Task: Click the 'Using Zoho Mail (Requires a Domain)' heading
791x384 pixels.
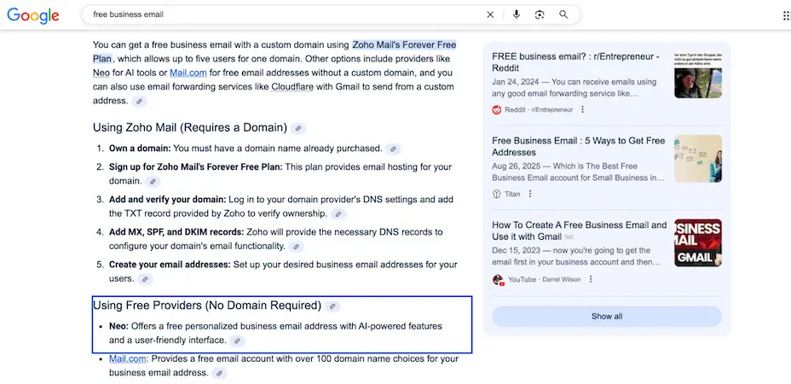Action: pyautogui.click(x=190, y=128)
